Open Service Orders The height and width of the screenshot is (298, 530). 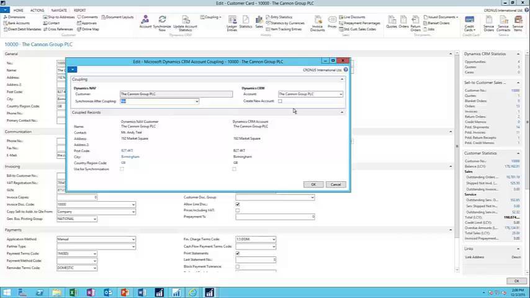pos(489,23)
